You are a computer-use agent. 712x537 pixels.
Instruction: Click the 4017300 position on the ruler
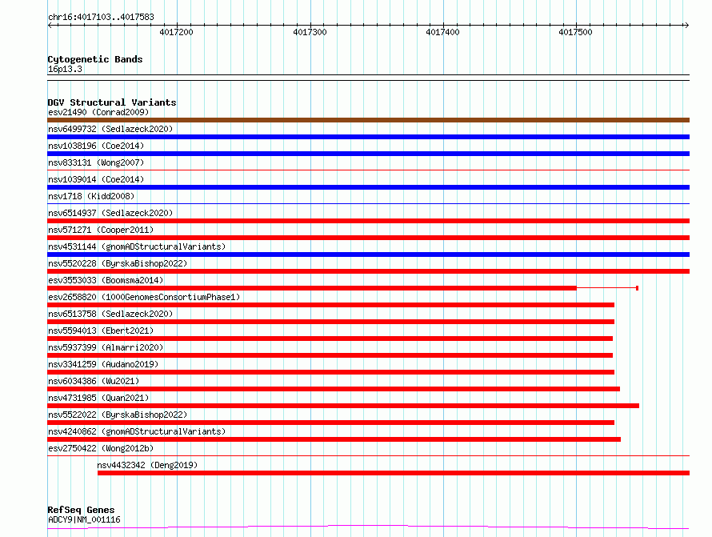[x=309, y=32]
